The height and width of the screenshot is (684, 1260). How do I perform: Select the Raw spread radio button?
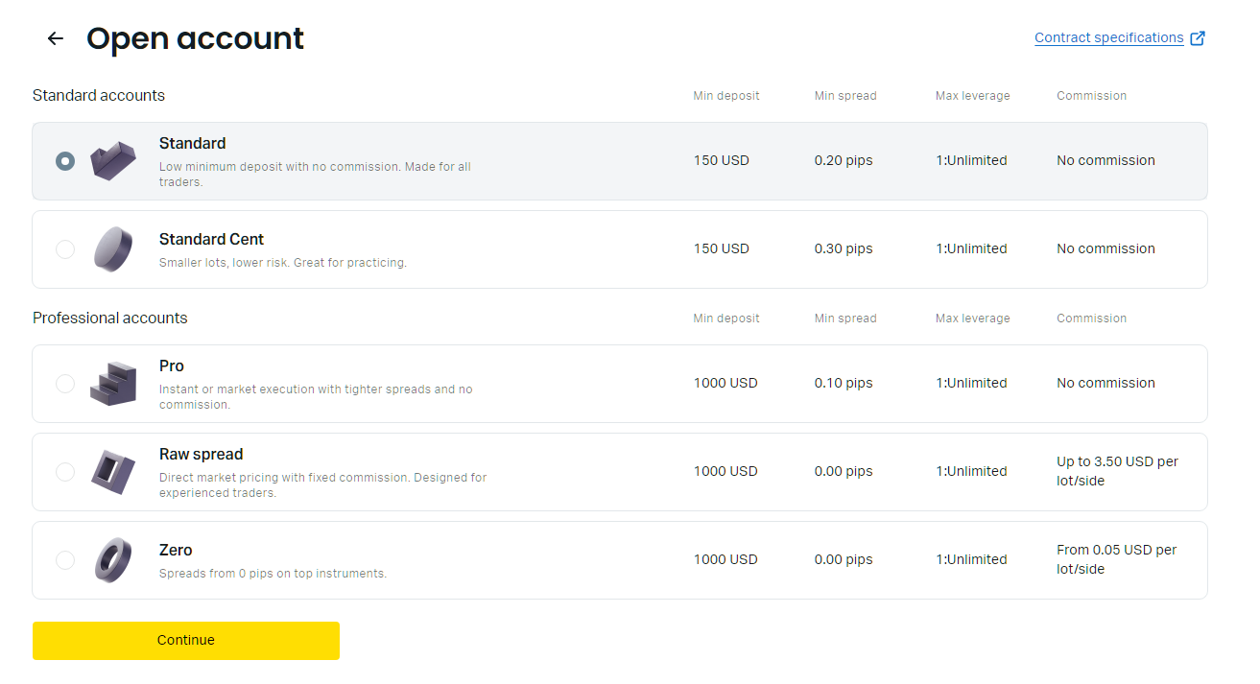[64, 472]
